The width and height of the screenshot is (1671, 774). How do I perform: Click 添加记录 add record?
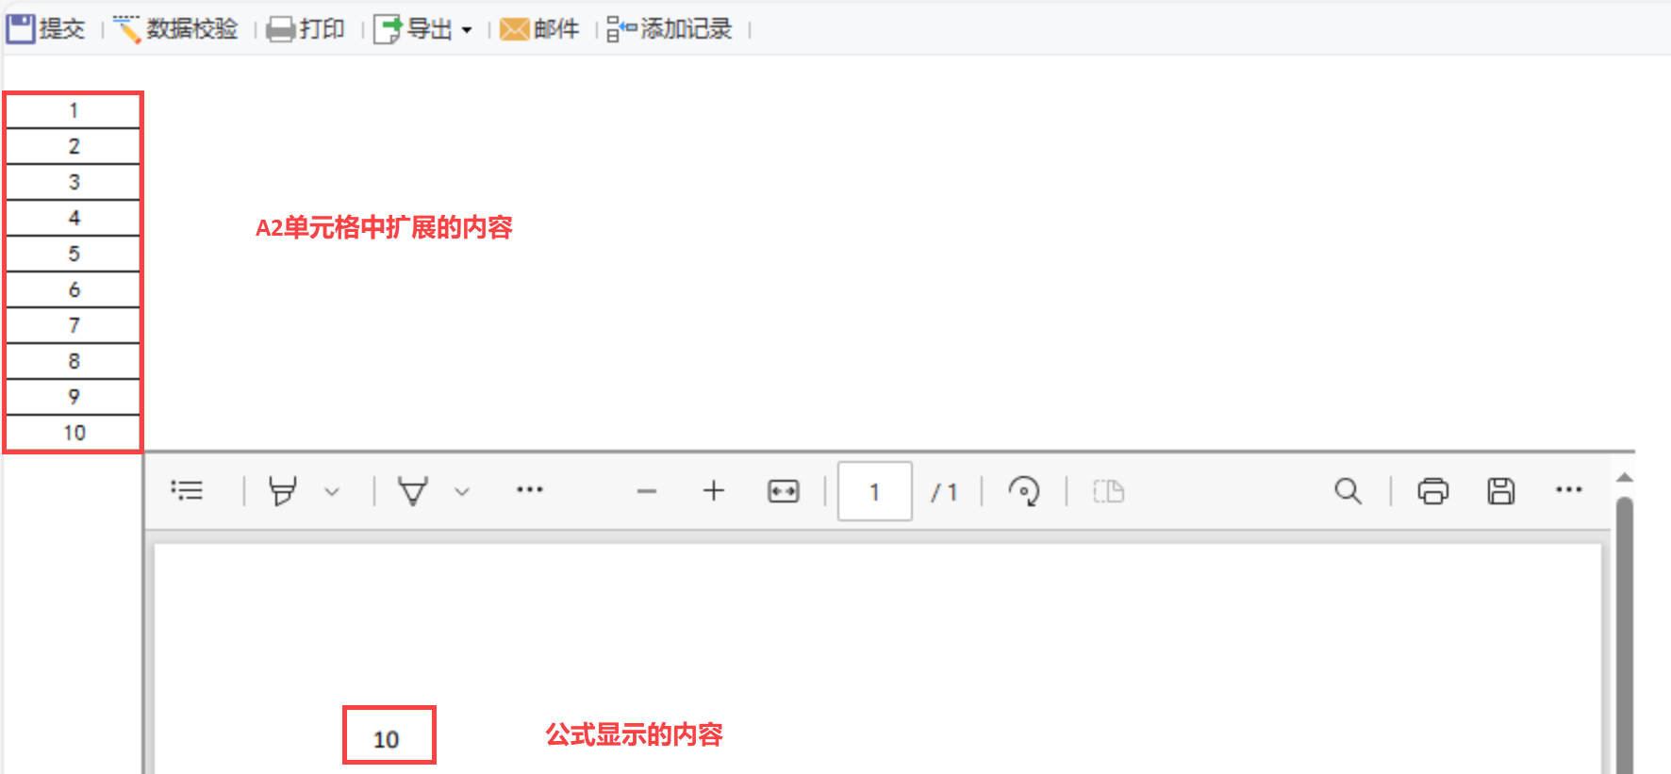[670, 29]
